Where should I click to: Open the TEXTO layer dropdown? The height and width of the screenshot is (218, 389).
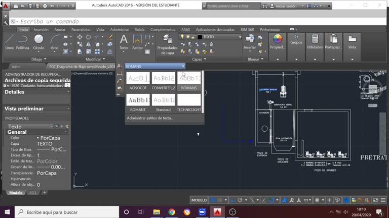(240, 37)
